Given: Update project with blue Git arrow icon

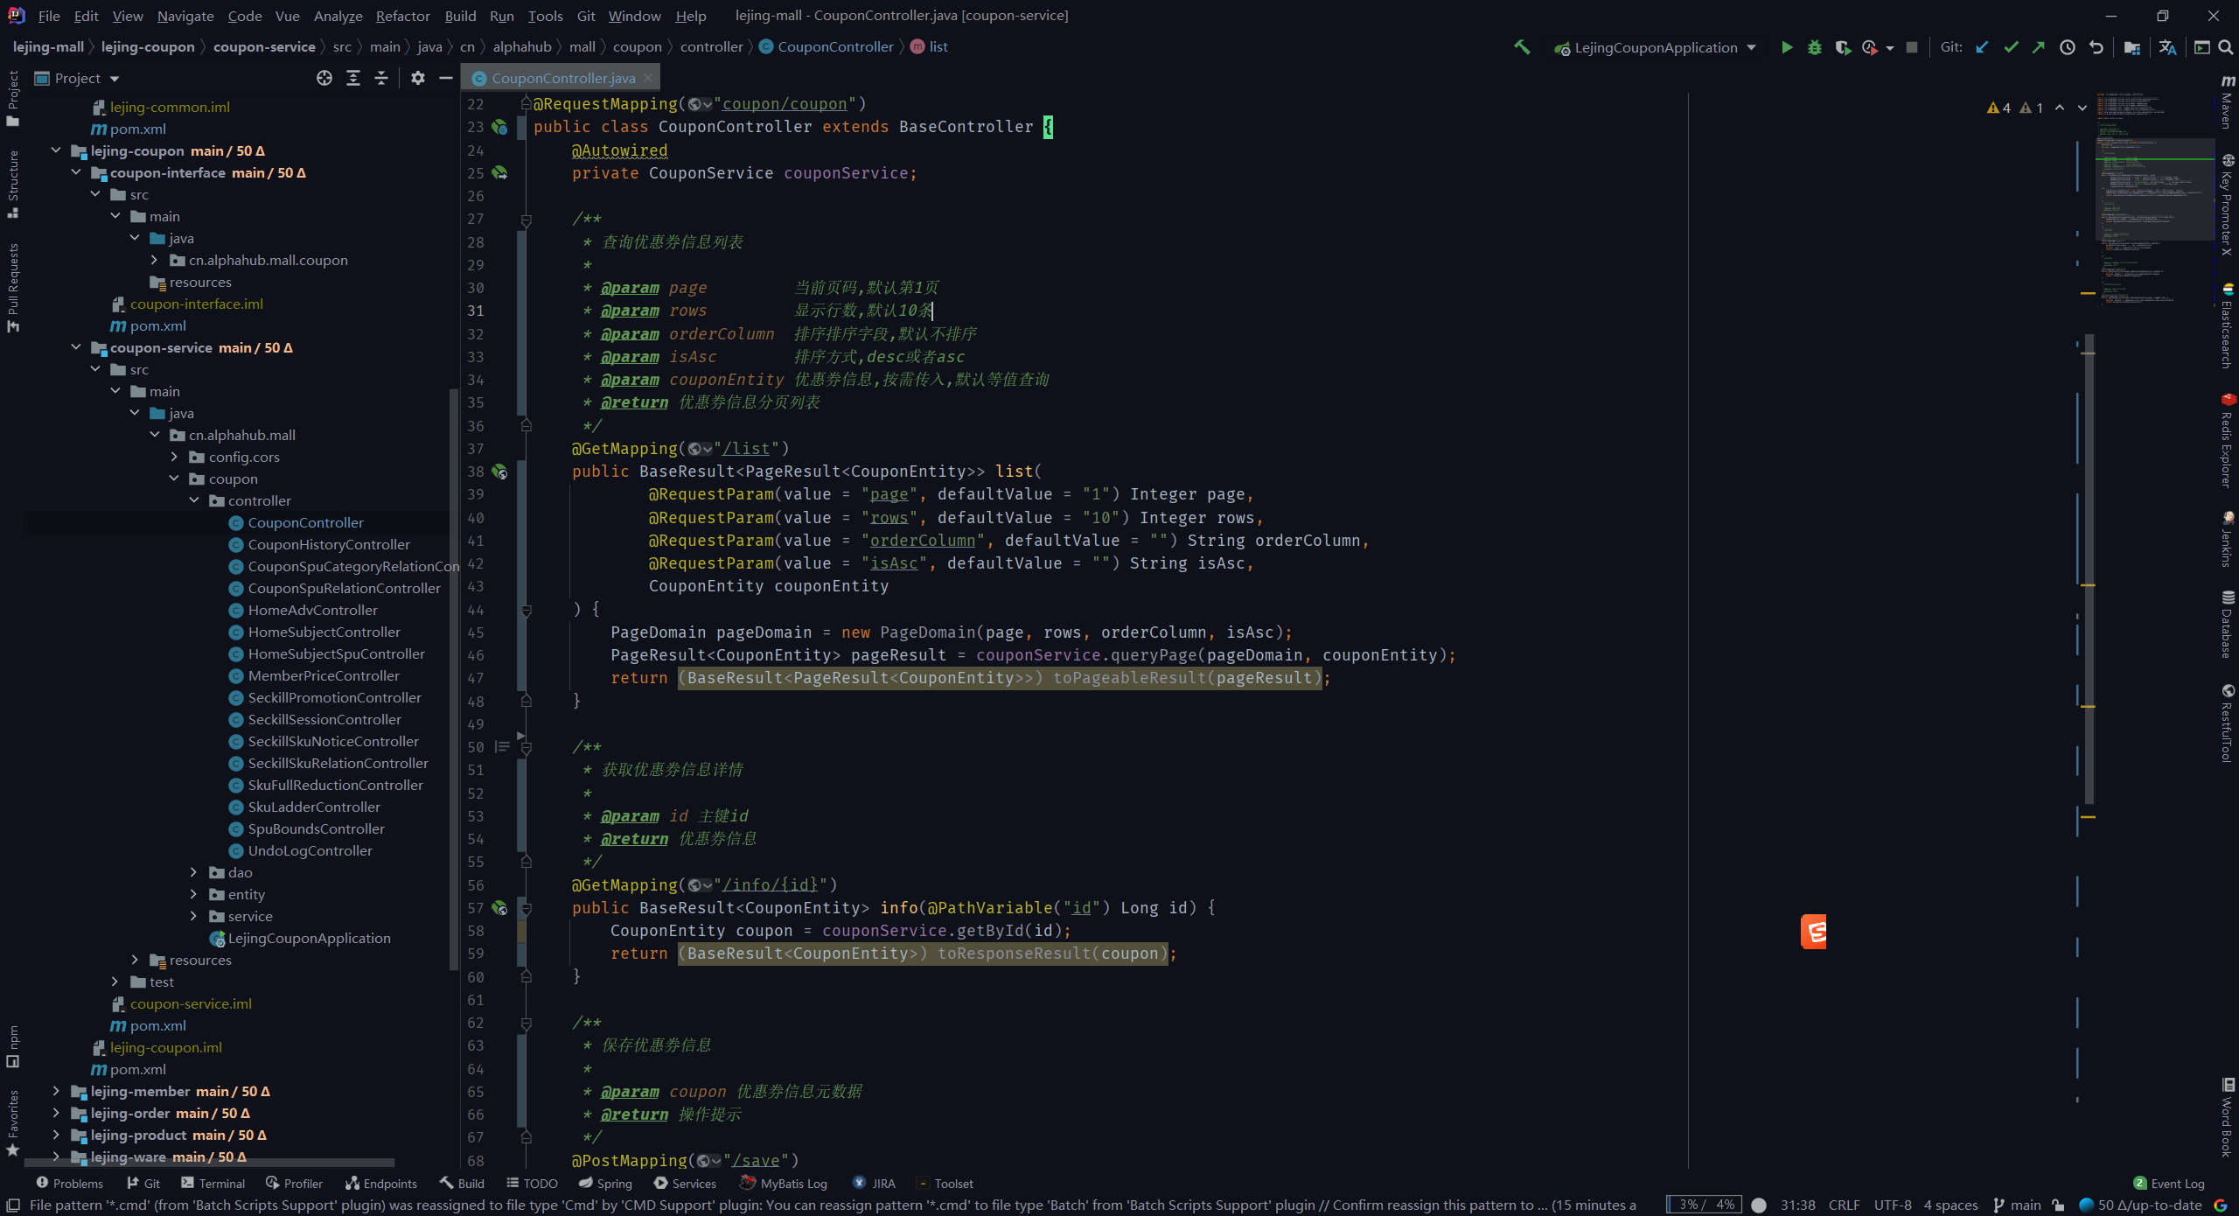Looking at the screenshot, I should coord(1982,47).
